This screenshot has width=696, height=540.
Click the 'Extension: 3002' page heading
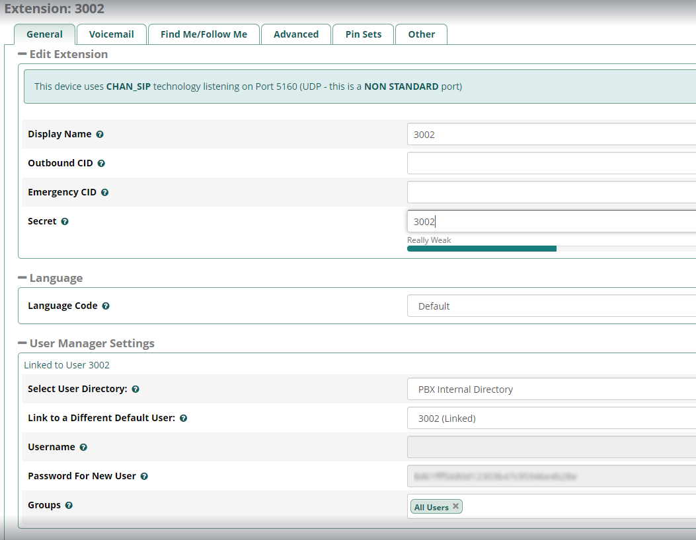(54, 9)
